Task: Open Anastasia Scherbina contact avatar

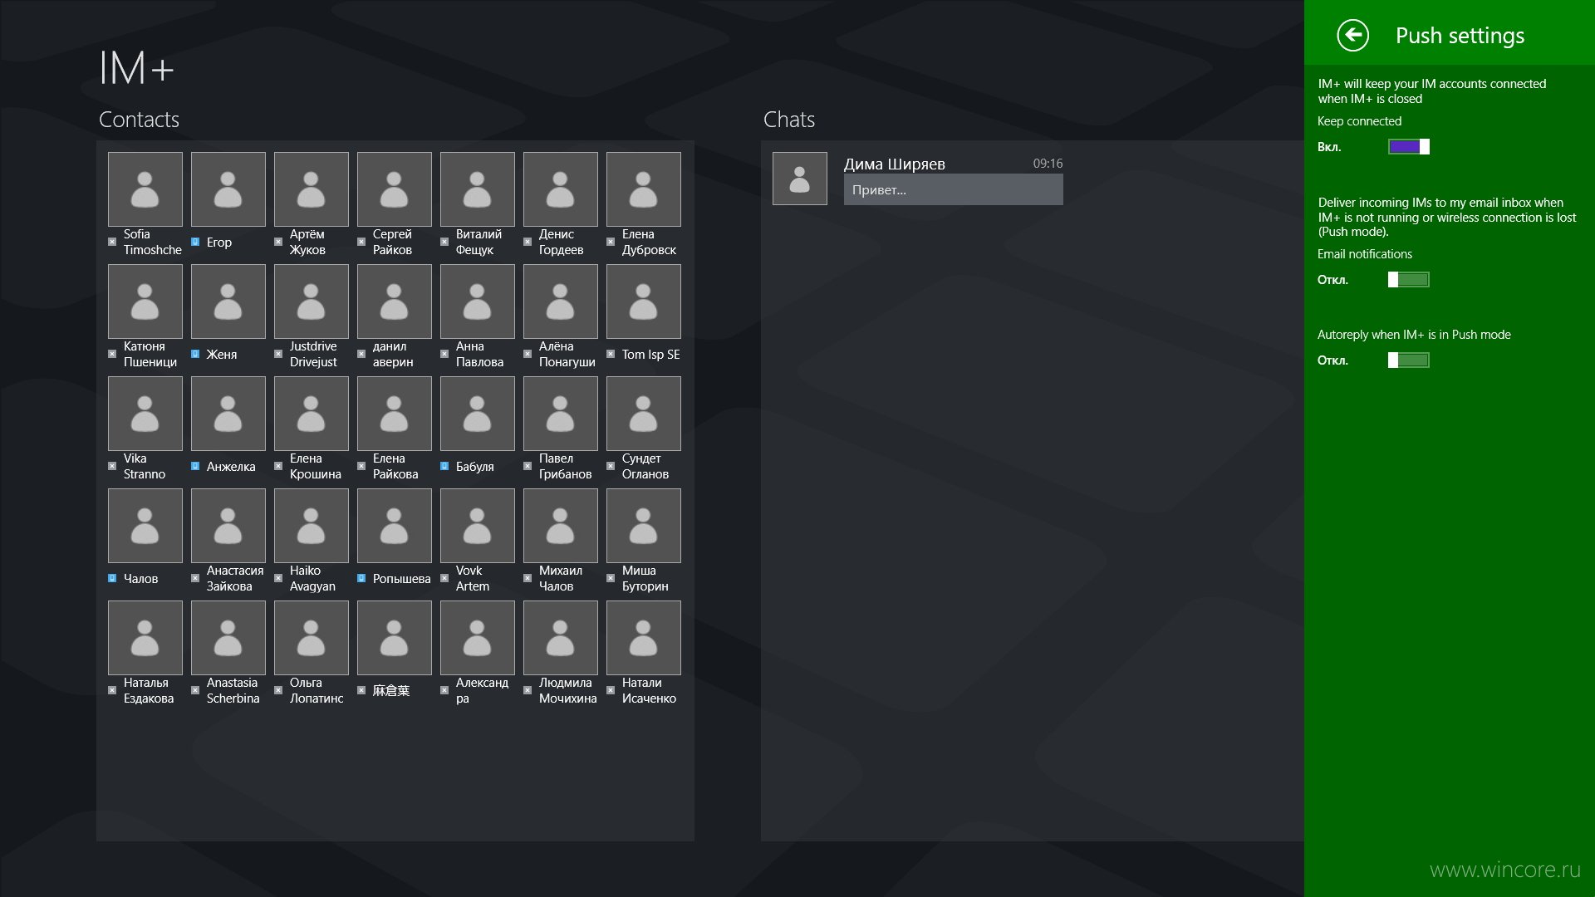Action: click(x=228, y=638)
